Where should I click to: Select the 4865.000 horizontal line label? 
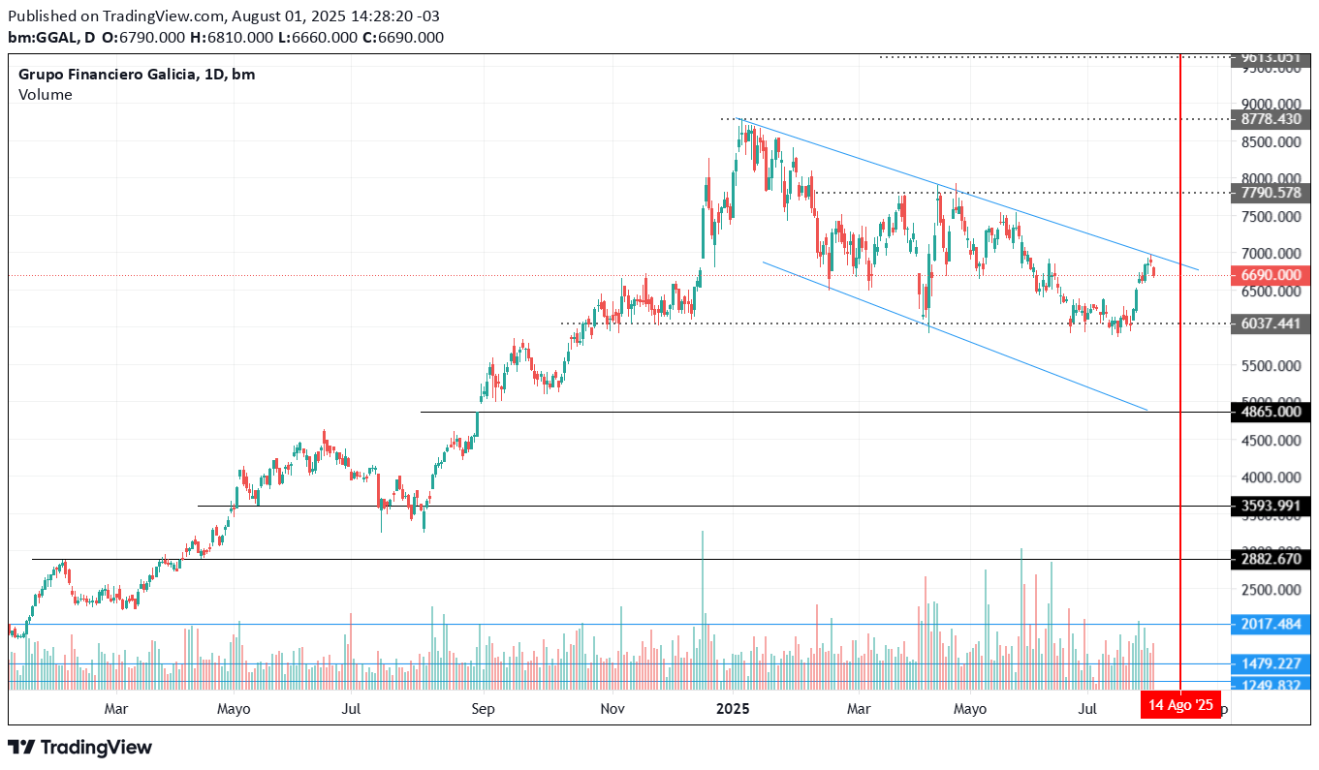1271,412
